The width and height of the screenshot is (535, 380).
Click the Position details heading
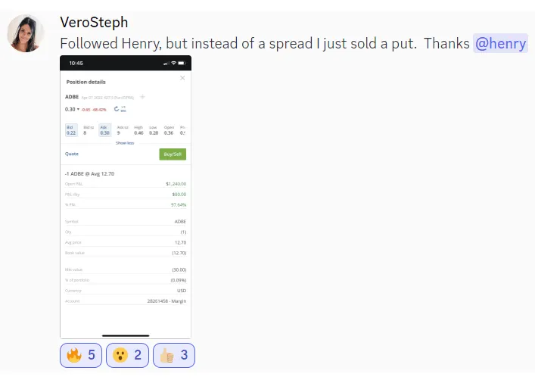[x=86, y=82]
